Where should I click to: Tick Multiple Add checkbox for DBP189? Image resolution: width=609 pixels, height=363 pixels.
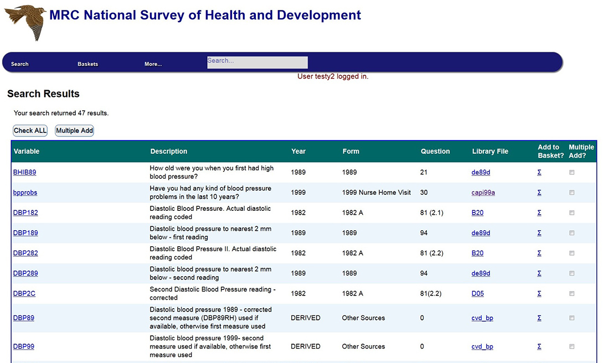[572, 233]
